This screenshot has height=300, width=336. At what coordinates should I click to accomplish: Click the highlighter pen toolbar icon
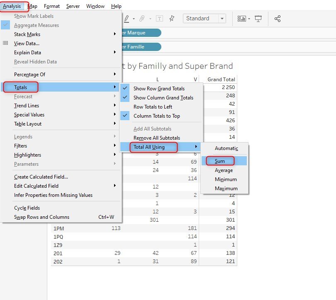[x=127, y=19]
